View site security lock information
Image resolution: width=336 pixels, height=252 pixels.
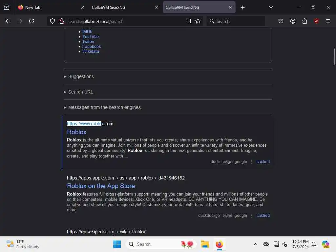tap(62, 21)
